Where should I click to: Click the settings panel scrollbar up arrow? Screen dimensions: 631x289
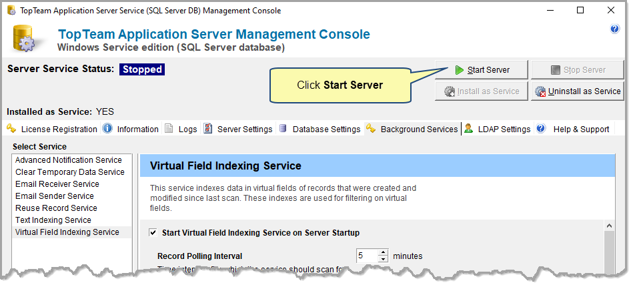tap(609, 226)
